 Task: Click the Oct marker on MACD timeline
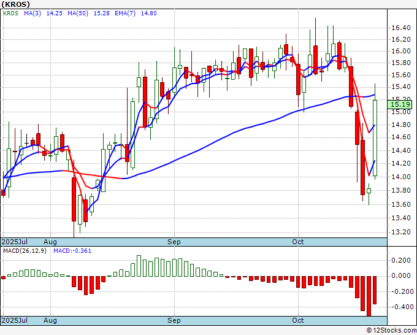[x=298, y=320]
